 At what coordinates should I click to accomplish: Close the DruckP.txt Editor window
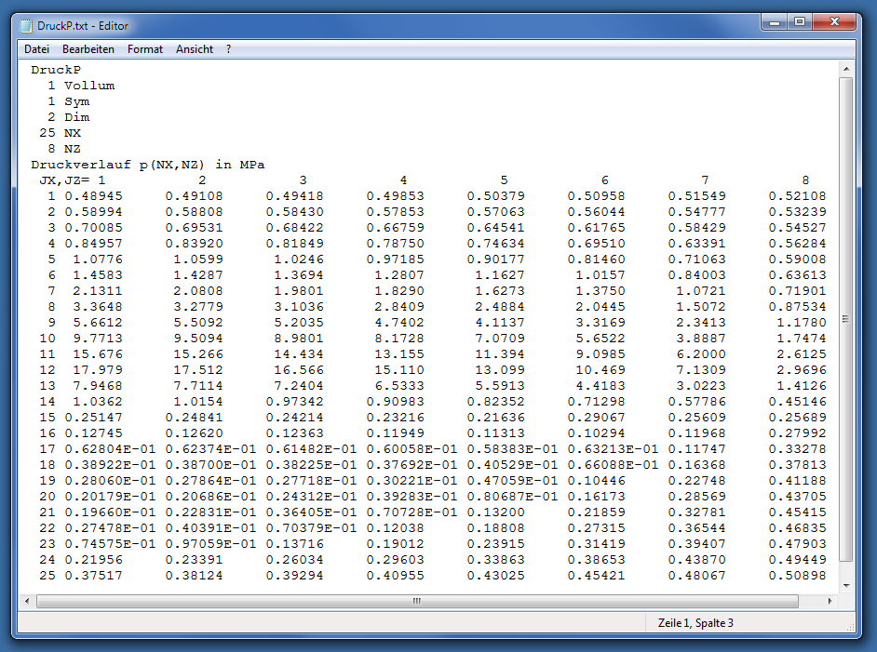click(x=834, y=22)
